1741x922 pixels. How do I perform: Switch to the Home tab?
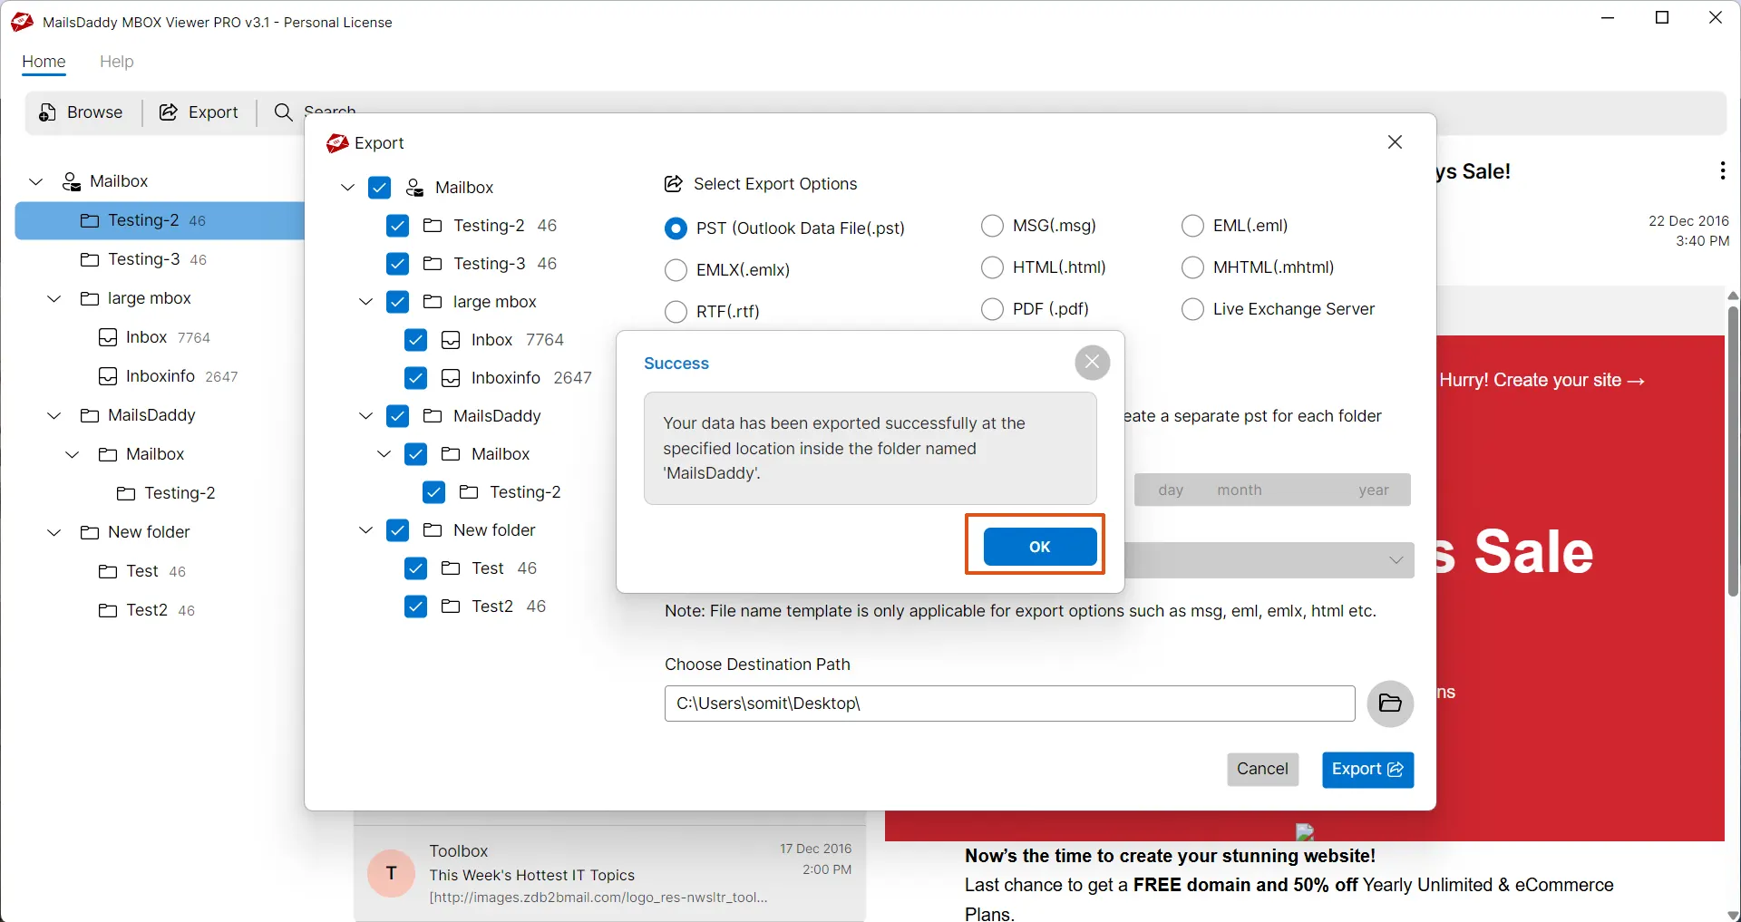point(44,62)
